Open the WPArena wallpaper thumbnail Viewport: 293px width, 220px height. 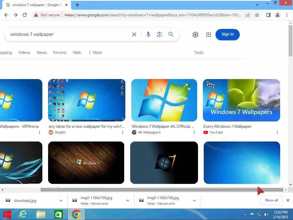(x=21, y=100)
